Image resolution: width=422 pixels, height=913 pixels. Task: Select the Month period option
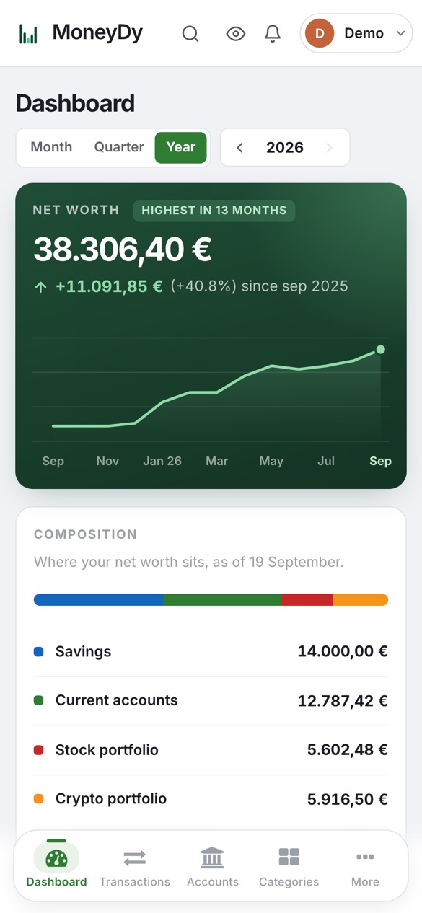[51, 147]
